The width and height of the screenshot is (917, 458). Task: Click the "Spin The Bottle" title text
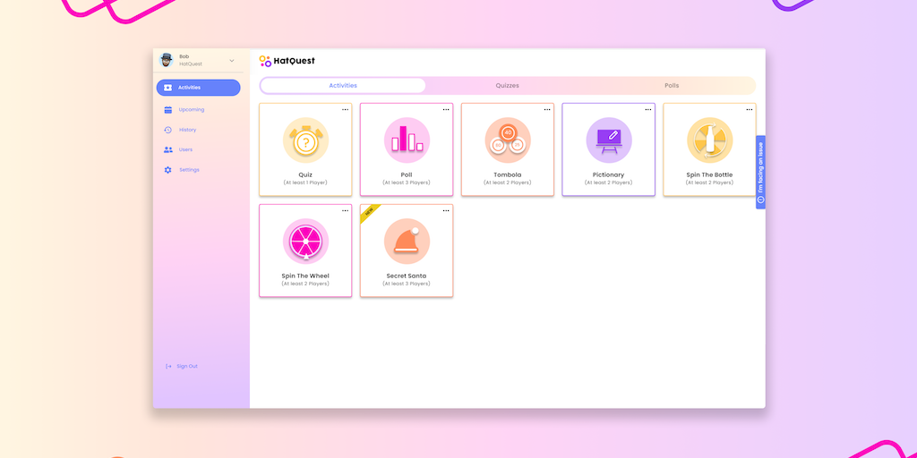pyautogui.click(x=709, y=174)
